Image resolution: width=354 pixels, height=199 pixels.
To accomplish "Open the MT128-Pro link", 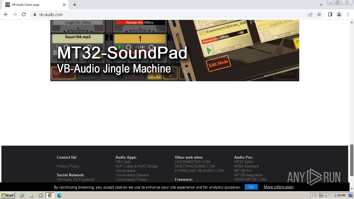I will coord(243,171).
